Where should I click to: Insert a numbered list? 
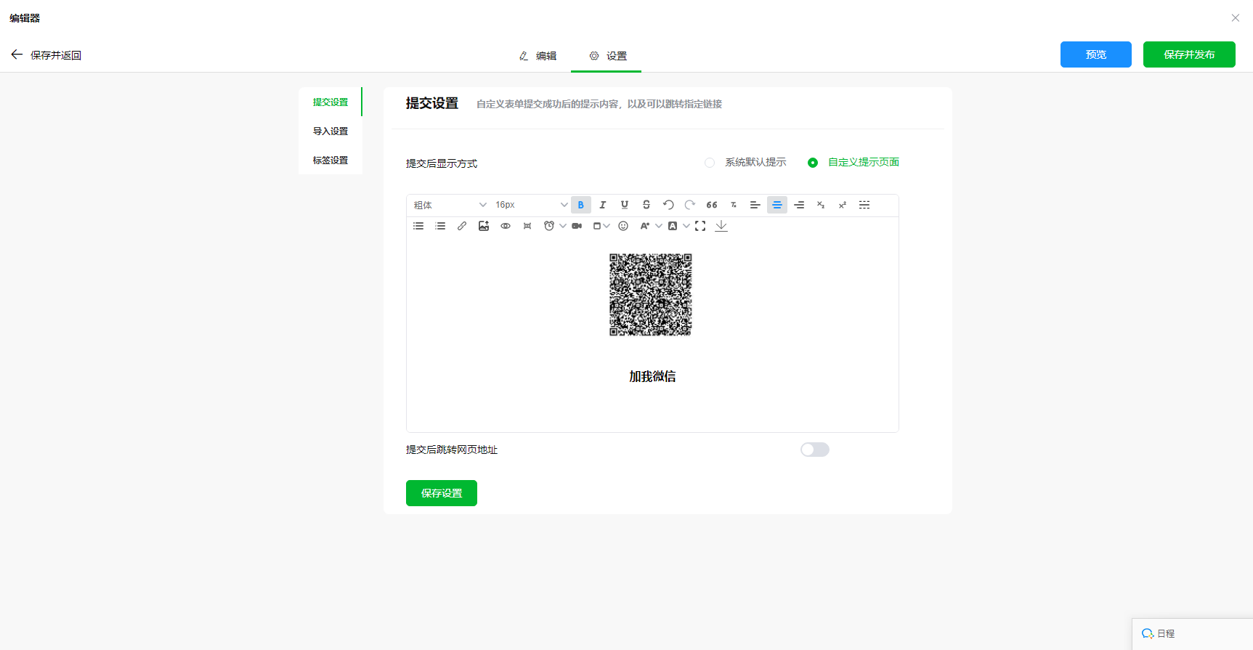pyautogui.click(x=440, y=226)
